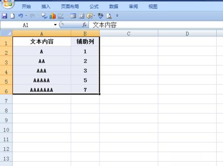Click the formula bar containing 文本内容
This screenshot has height=166, width=223.
click(156, 25)
